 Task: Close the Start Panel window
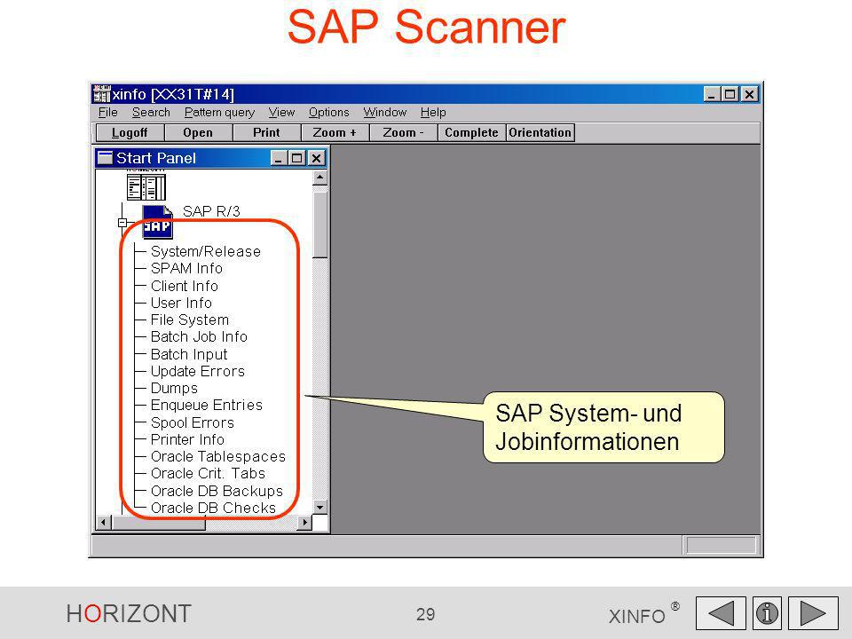(317, 158)
